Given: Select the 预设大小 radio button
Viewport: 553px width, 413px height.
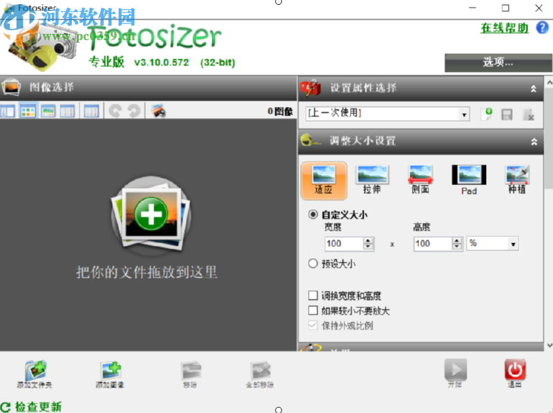Looking at the screenshot, I should pyautogui.click(x=313, y=263).
